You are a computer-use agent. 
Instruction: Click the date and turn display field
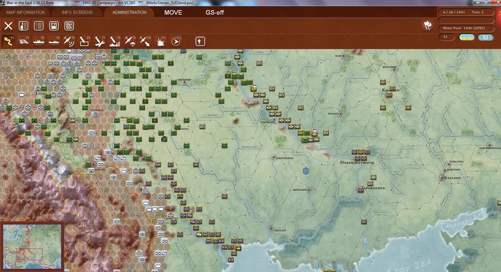(466, 12)
